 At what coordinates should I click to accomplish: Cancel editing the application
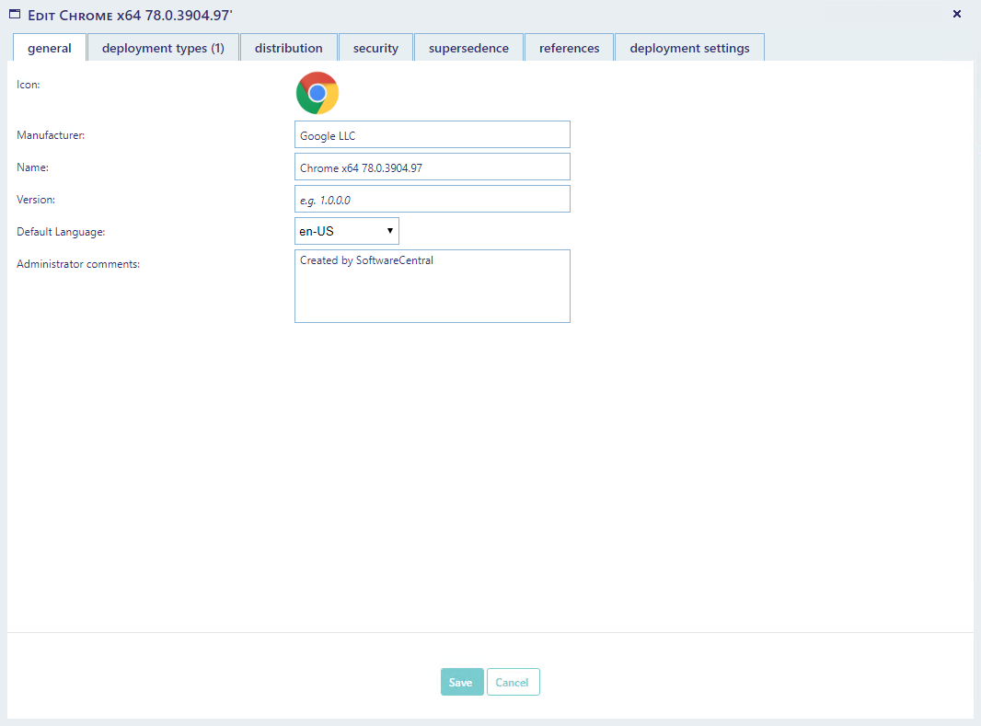coord(513,682)
